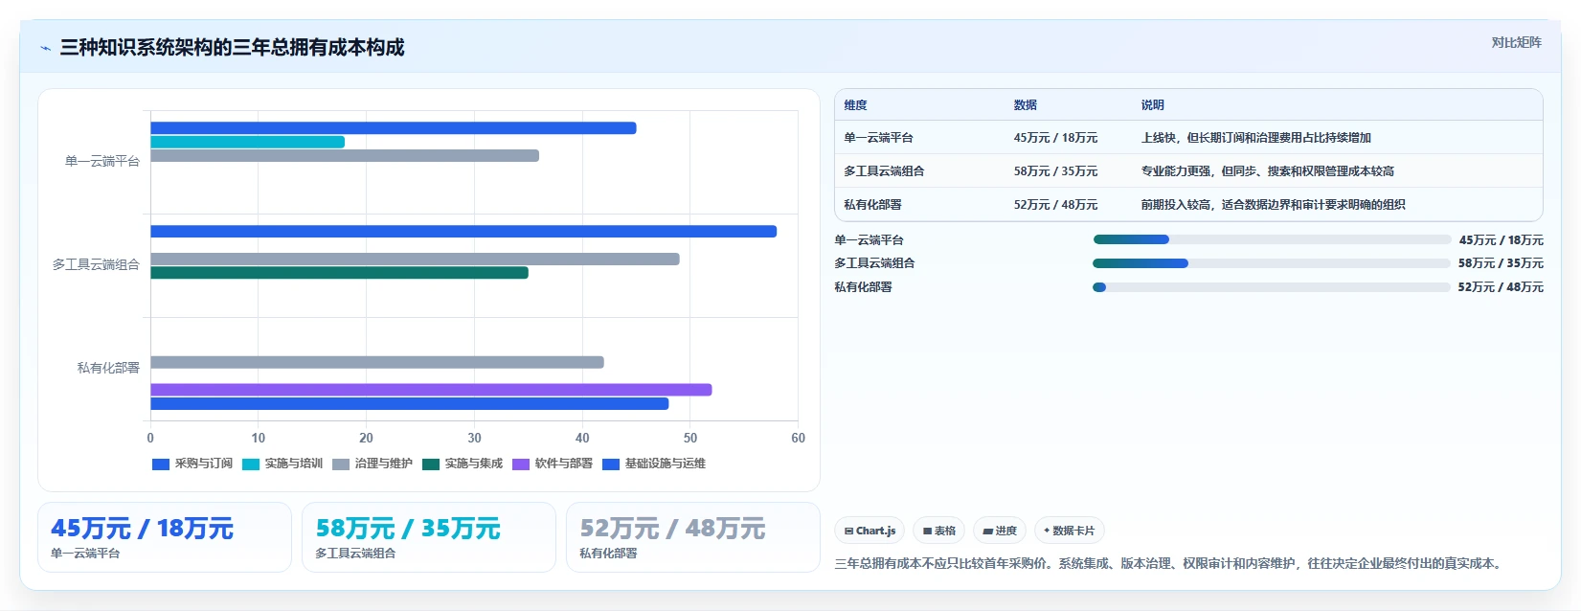Click the lightning icon beside the card title
The image size is (1581, 611).
(x=45, y=48)
